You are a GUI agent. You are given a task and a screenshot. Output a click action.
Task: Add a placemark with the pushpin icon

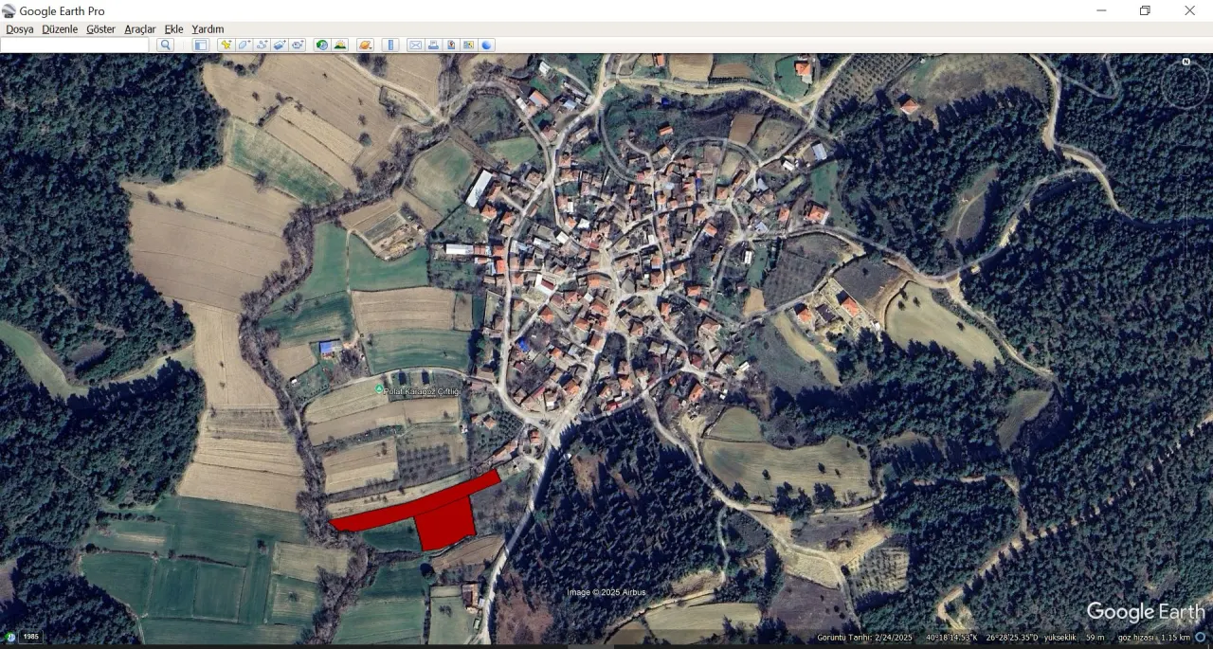coord(226,45)
